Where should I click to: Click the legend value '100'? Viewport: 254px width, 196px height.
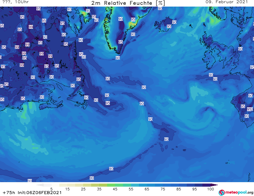pyautogui.click(x=211, y=189)
